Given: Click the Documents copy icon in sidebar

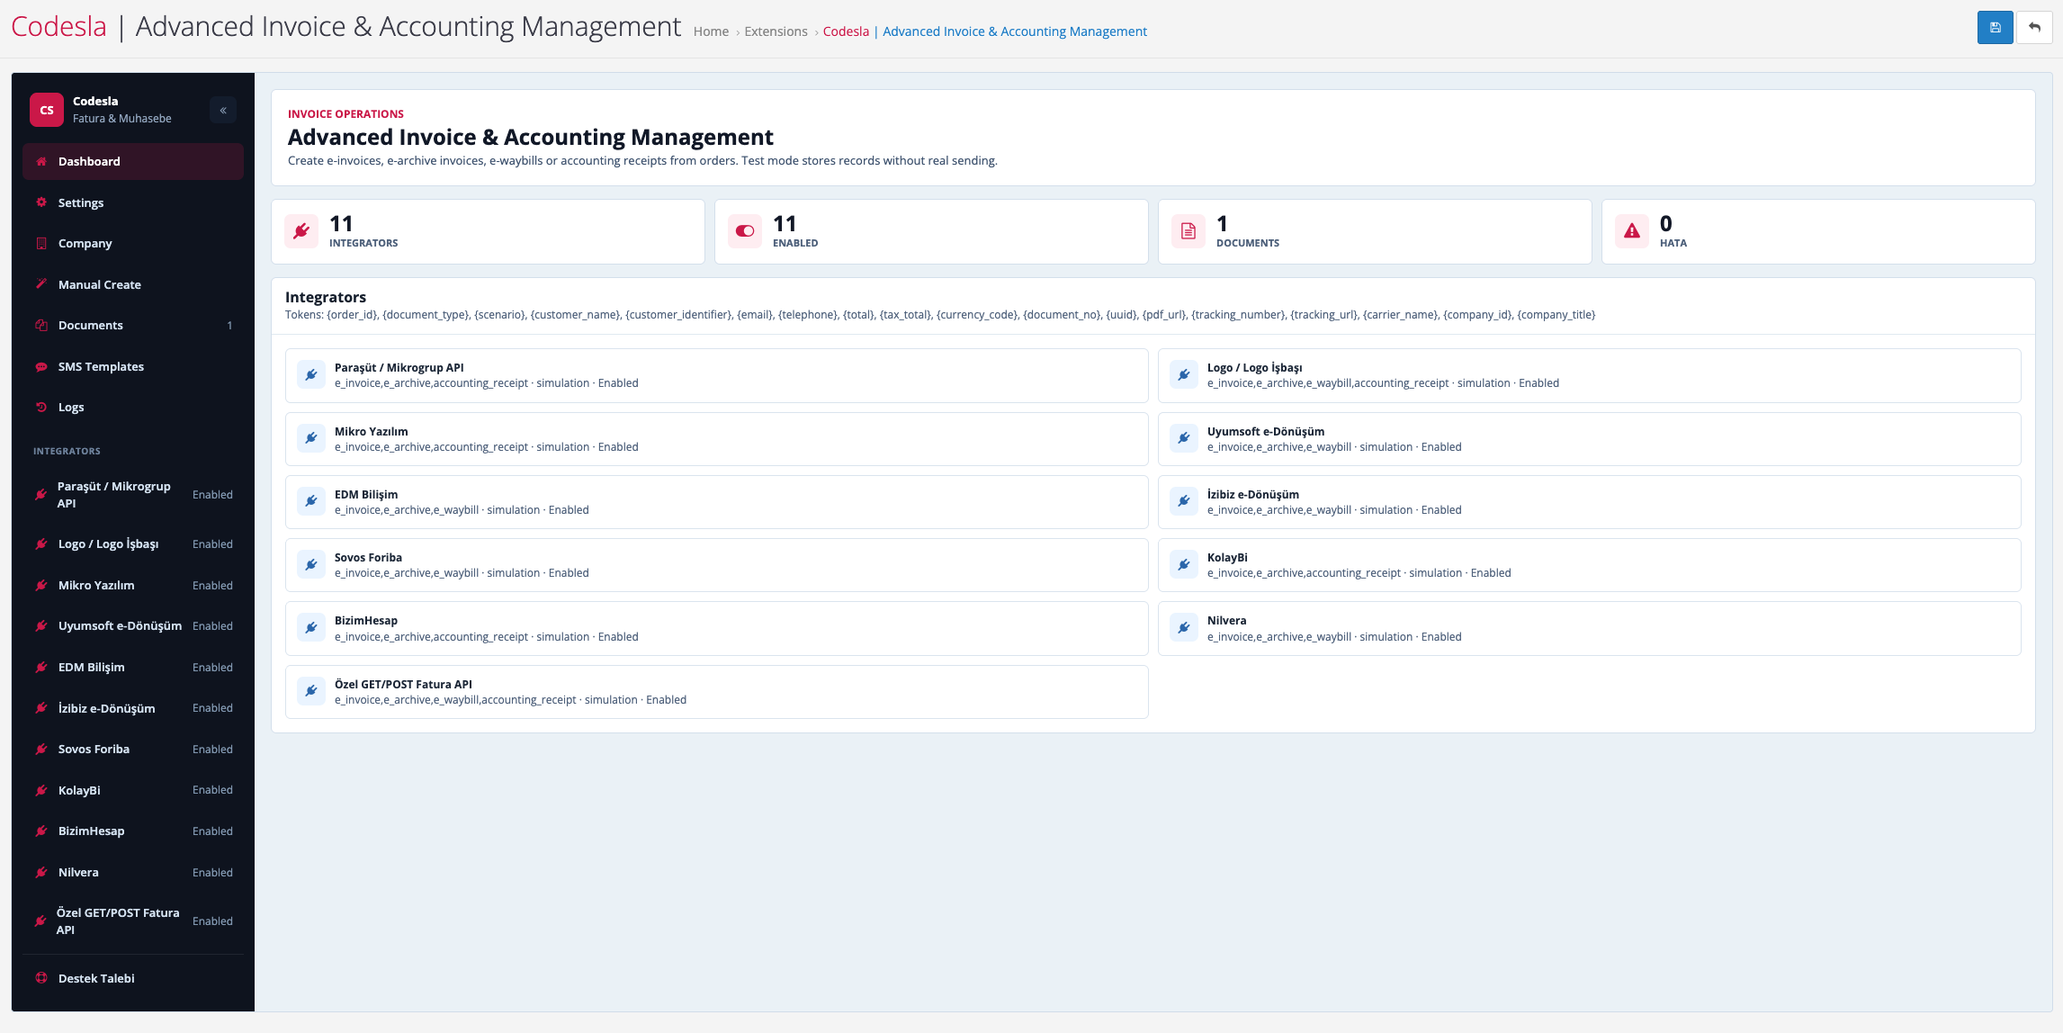Looking at the screenshot, I should pos(41,325).
